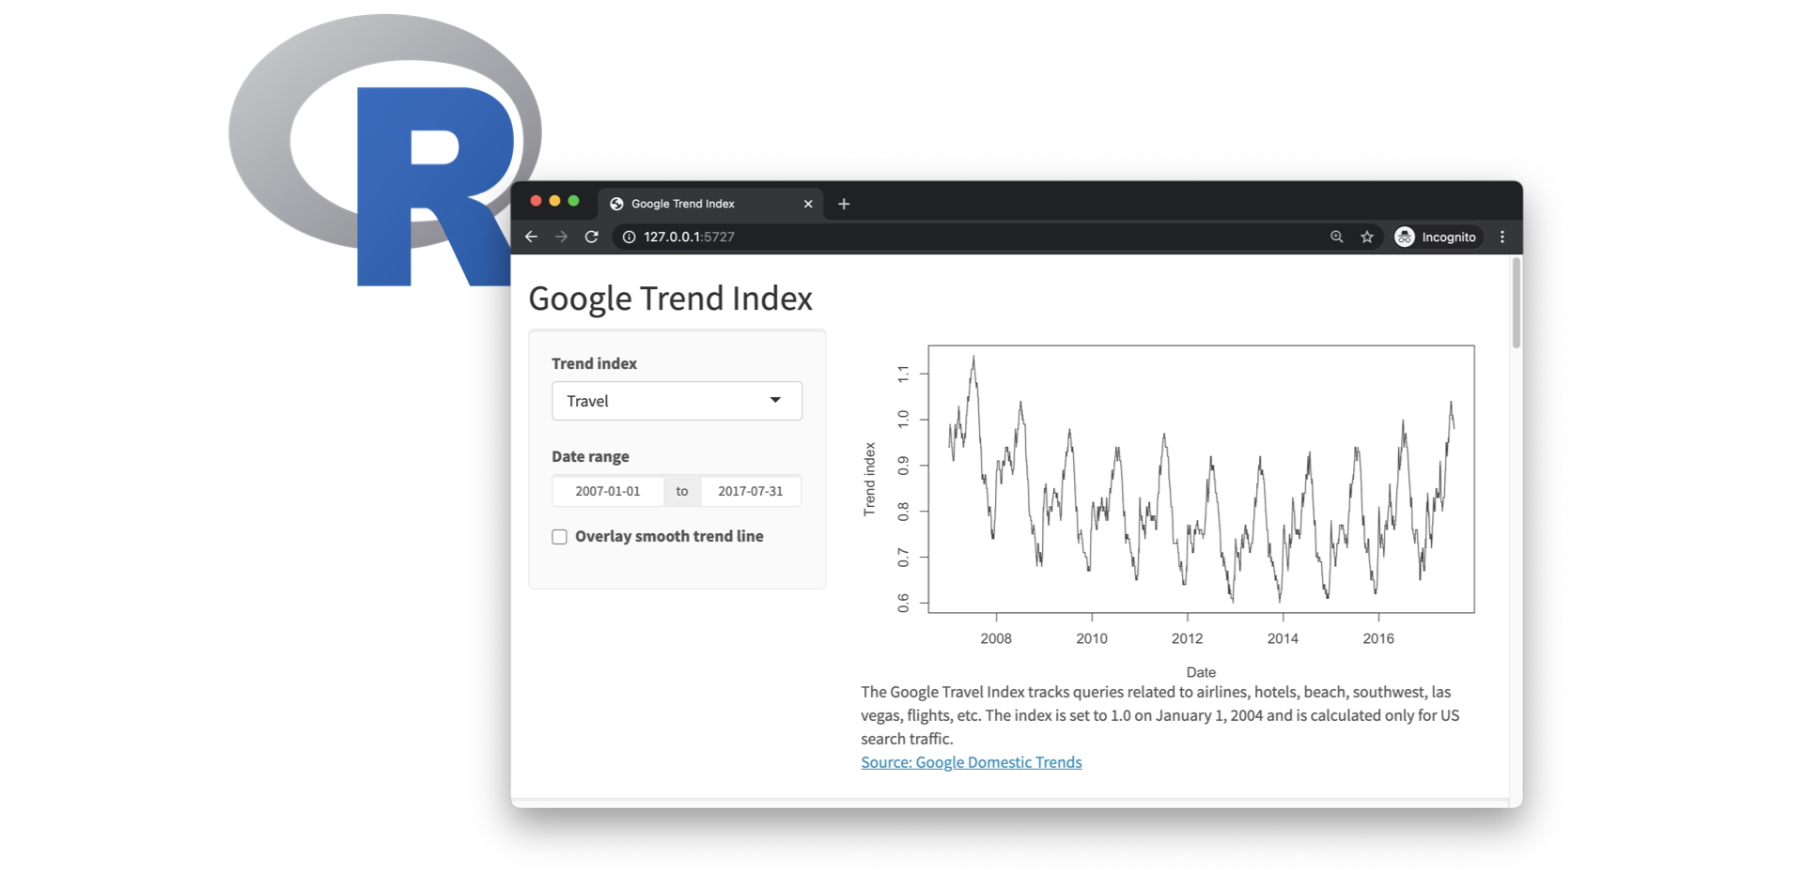Click the browser back arrow
The image size is (1804, 873).
[531, 237]
